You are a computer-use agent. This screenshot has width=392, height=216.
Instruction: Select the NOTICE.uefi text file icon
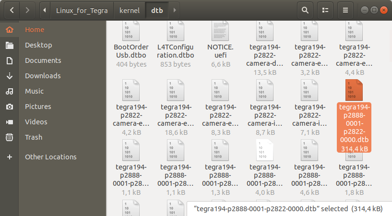click(220, 31)
